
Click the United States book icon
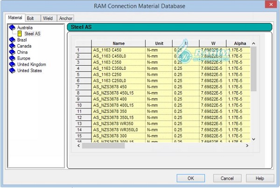coord(13,70)
